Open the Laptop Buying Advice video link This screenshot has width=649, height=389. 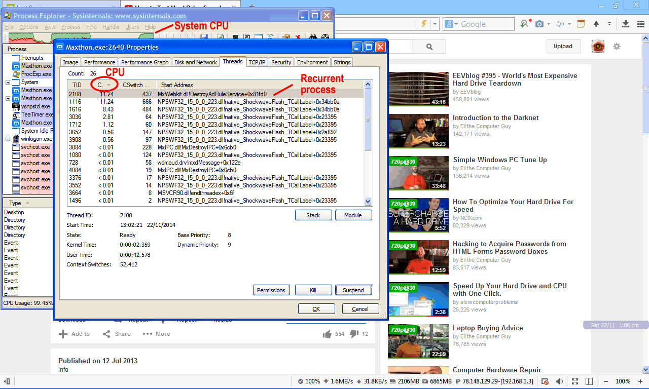[488, 328]
